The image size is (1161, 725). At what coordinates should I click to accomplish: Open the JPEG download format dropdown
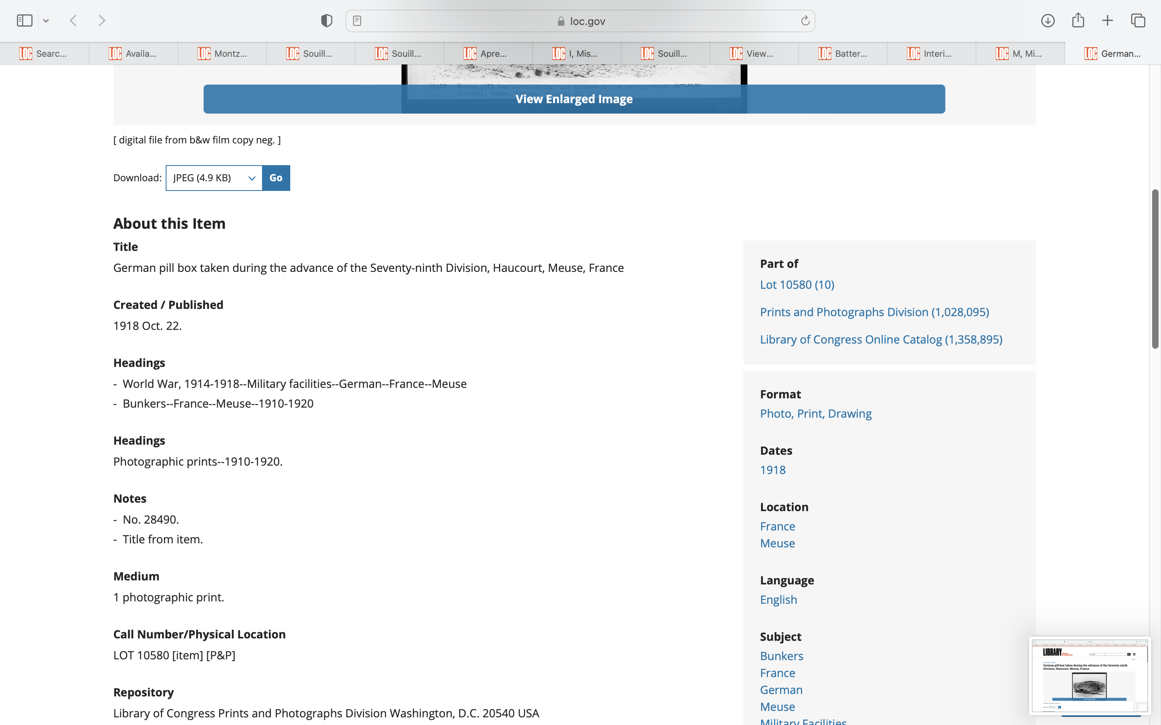[x=214, y=178]
